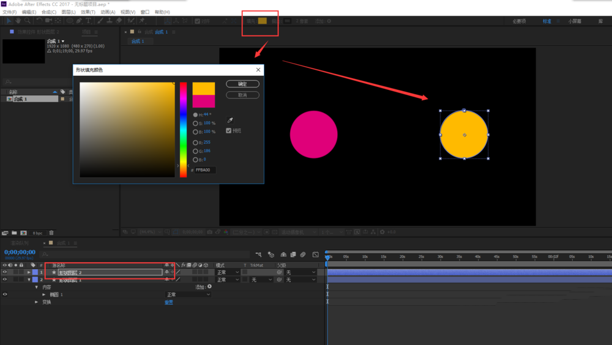Create new composition icon in project panel
The height and width of the screenshot is (345, 612).
[x=23, y=233]
